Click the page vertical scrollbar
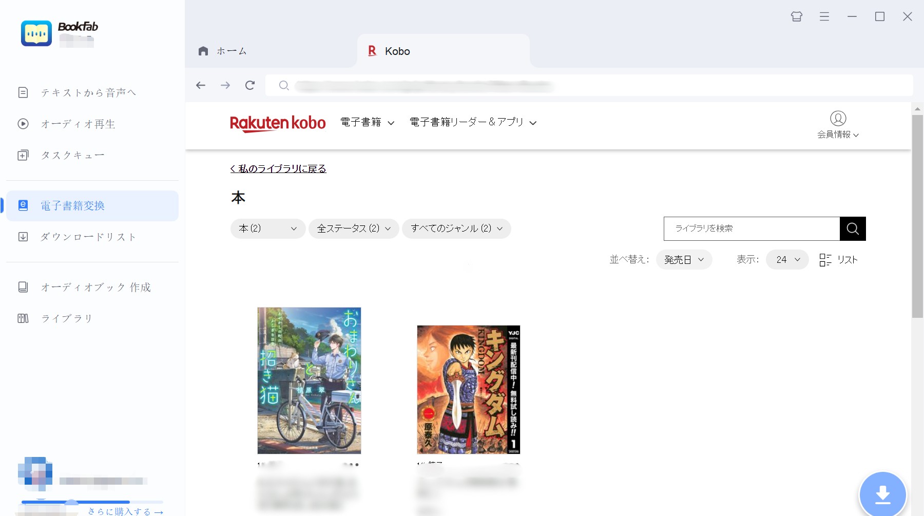The image size is (924, 516). (917, 216)
